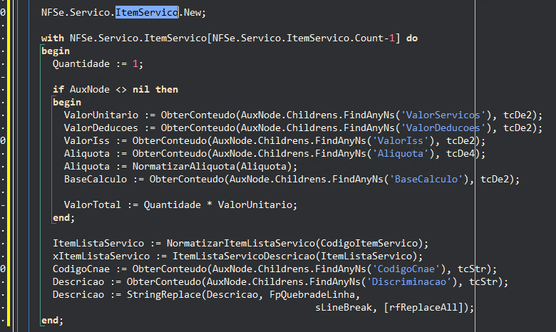Click the 'Quantidade := 1;' line
The width and height of the screenshot is (556, 332).
[98, 64]
